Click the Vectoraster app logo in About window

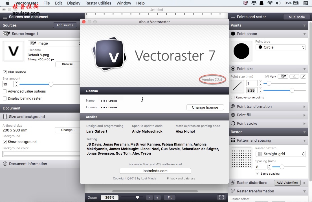click(109, 54)
